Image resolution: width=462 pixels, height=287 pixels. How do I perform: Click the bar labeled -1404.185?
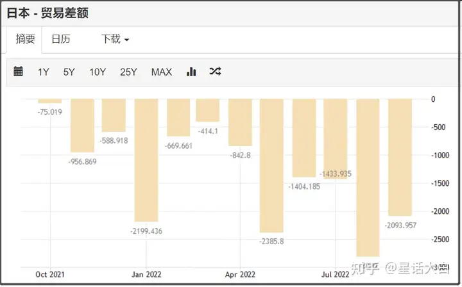(304, 138)
